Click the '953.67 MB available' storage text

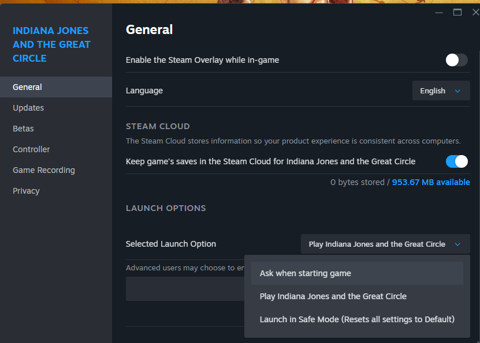(430, 182)
